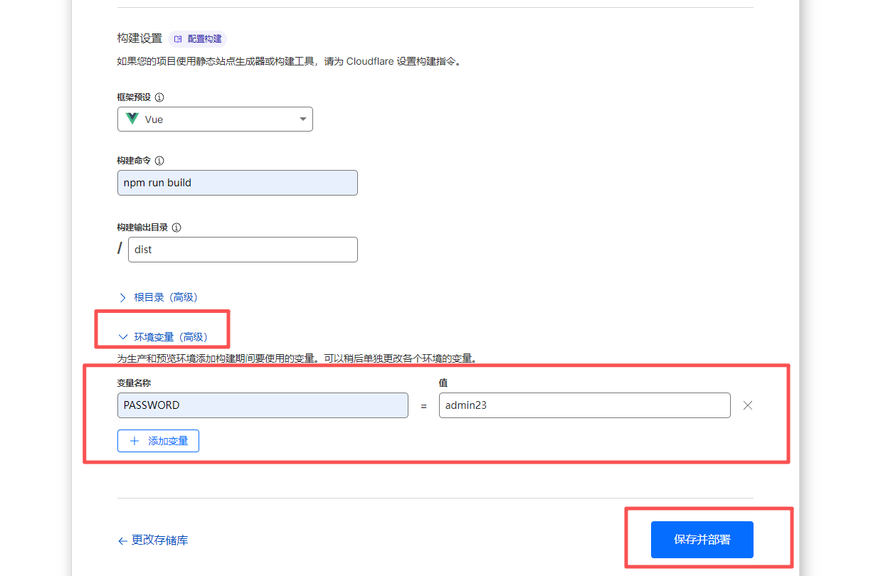This screenshot has height=576, width=893.
Task: Focus the 构建命令 field with npm run build
Action: click(x=237, y=183)
